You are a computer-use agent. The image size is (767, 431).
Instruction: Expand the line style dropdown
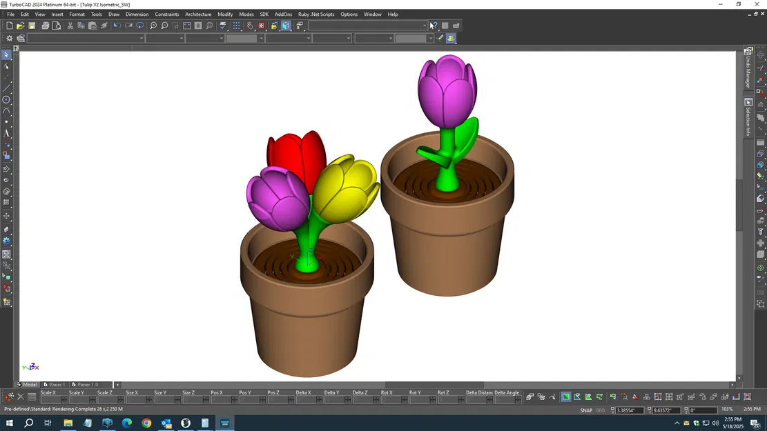(x=222, y=38)
